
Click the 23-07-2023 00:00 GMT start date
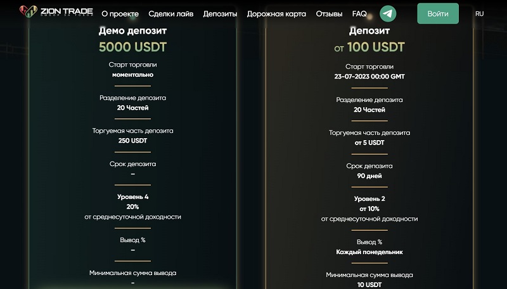(x=369, y=76)
